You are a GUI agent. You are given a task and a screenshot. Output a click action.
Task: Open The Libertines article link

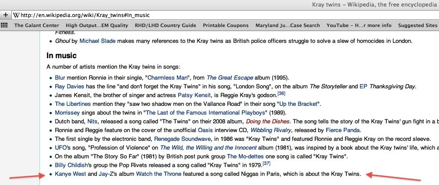click(x=73, y=104)
